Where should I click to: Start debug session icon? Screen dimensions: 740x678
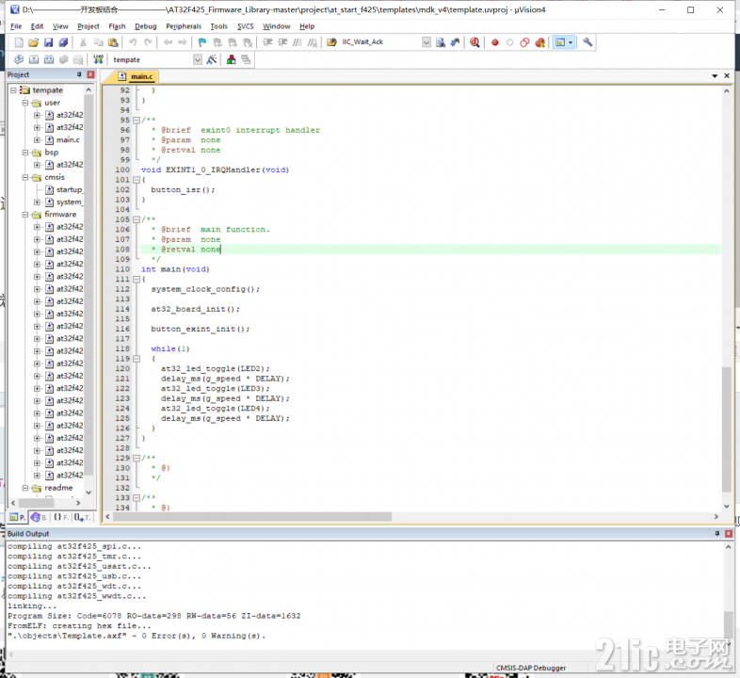[475, 42]
